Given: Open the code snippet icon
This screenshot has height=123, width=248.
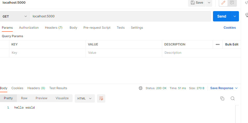Looking at the screenshot, I should [246, 3].
